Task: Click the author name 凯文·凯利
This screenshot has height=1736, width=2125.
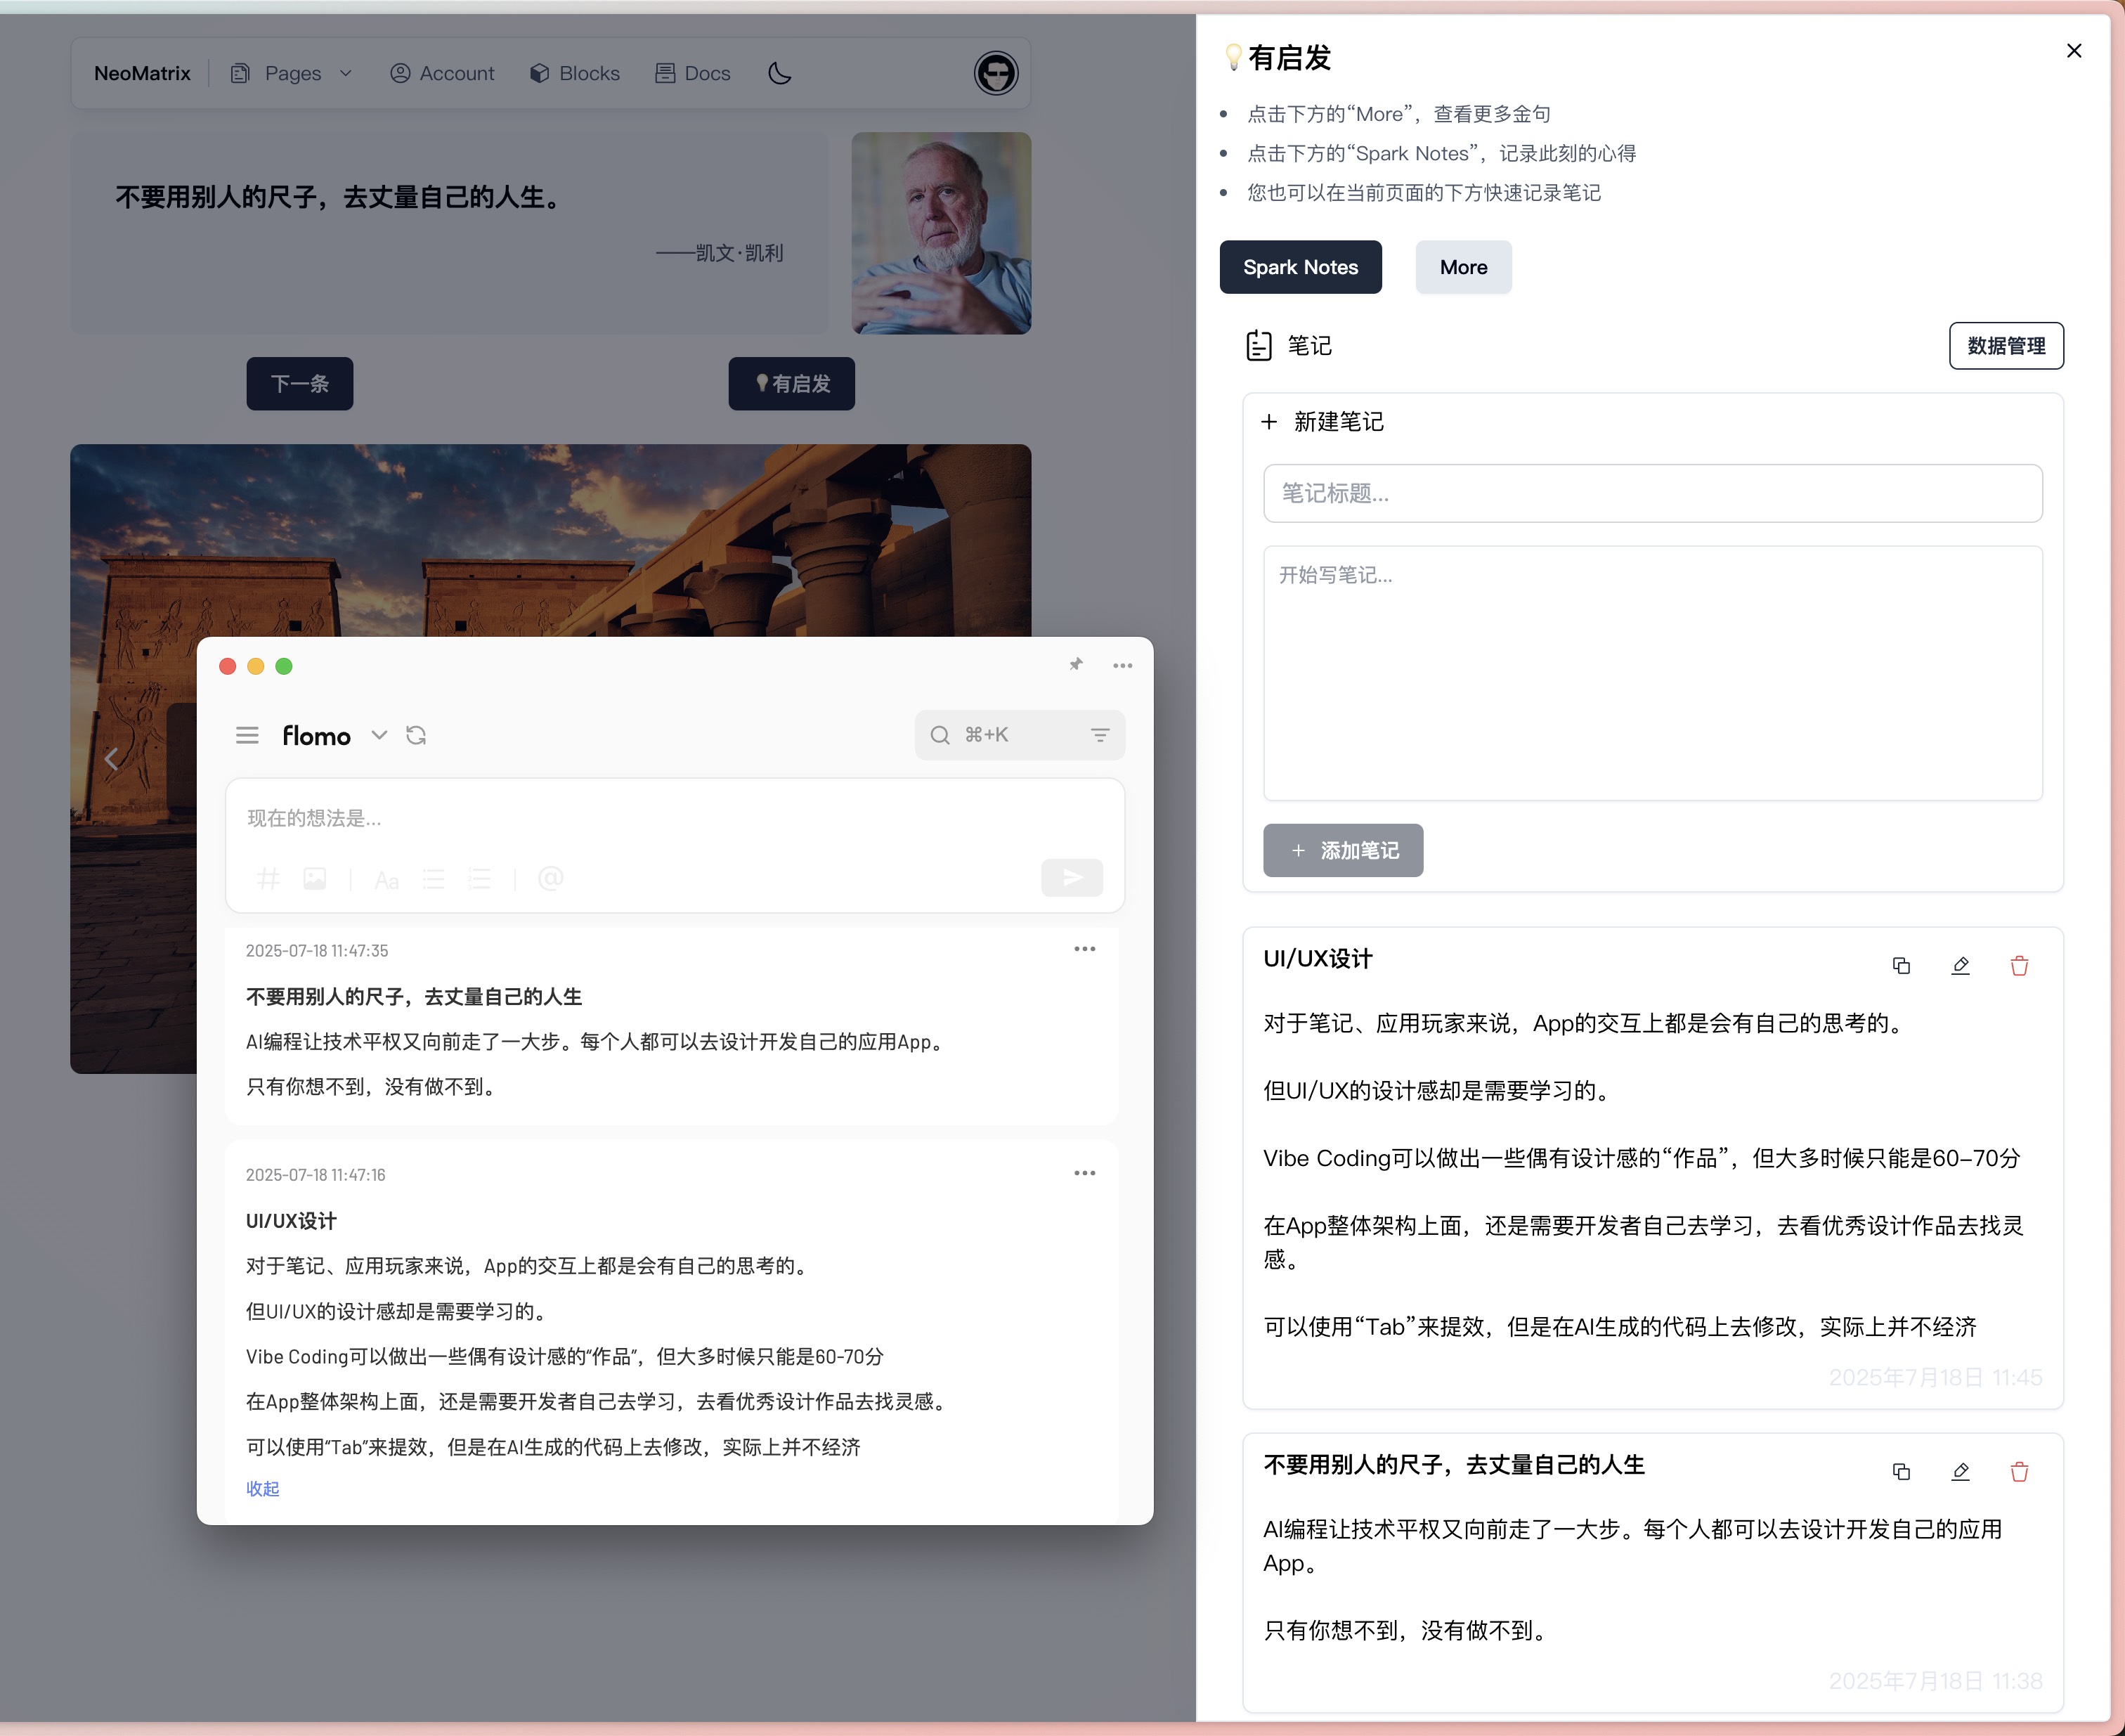Action: [x=739, y=253]
